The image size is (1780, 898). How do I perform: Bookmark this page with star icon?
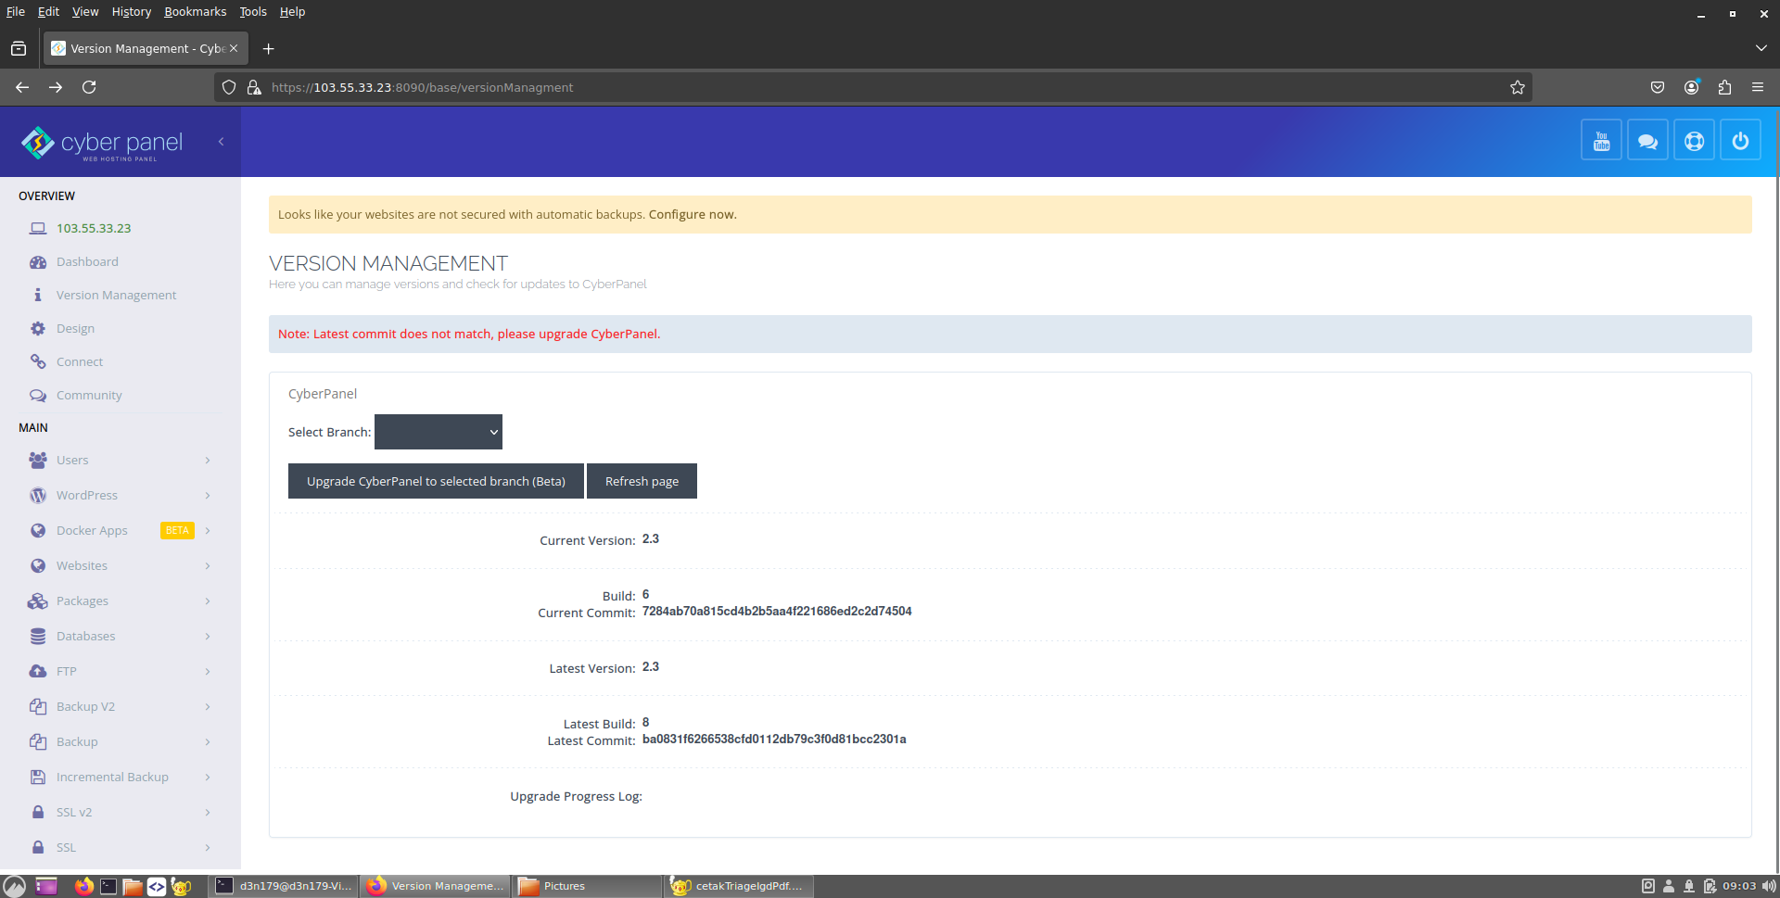1517,87
